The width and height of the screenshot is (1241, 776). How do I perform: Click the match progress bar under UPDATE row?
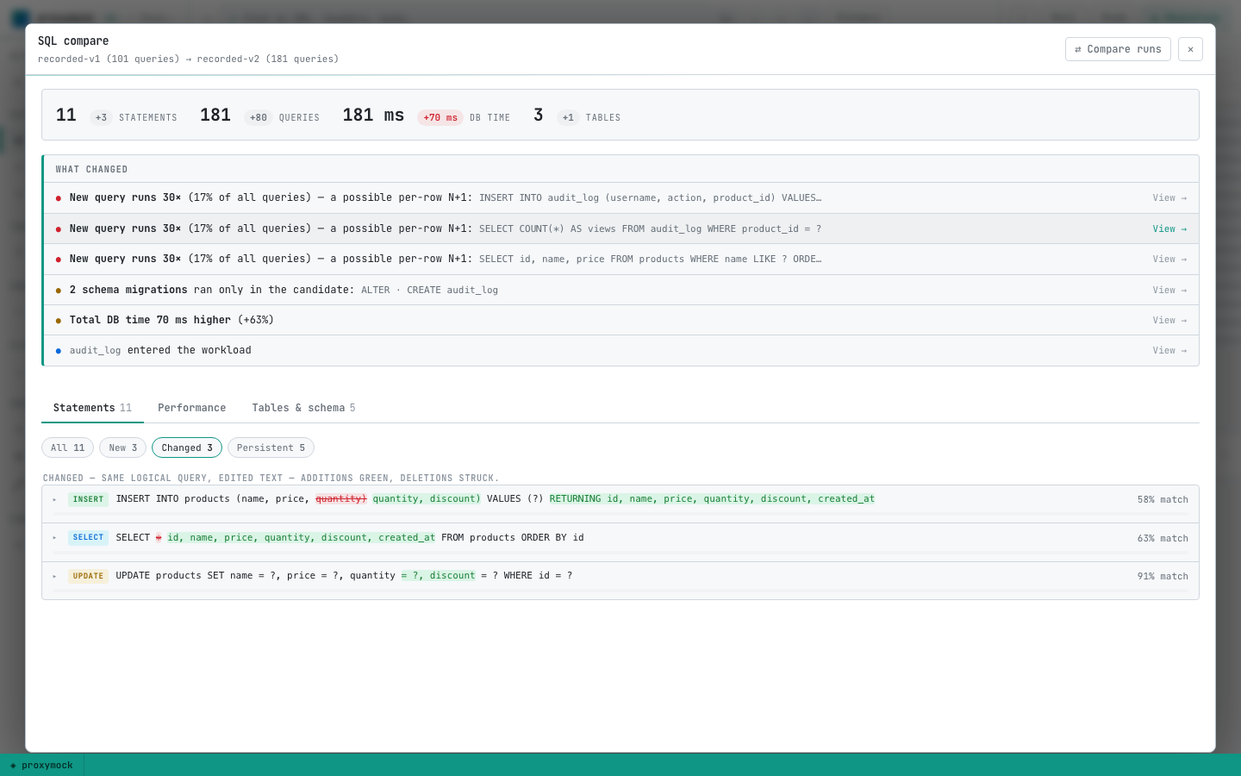point(620,591)
